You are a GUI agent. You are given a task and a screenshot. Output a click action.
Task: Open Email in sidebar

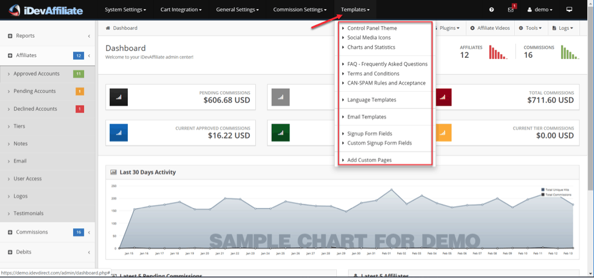pos(20,161)
